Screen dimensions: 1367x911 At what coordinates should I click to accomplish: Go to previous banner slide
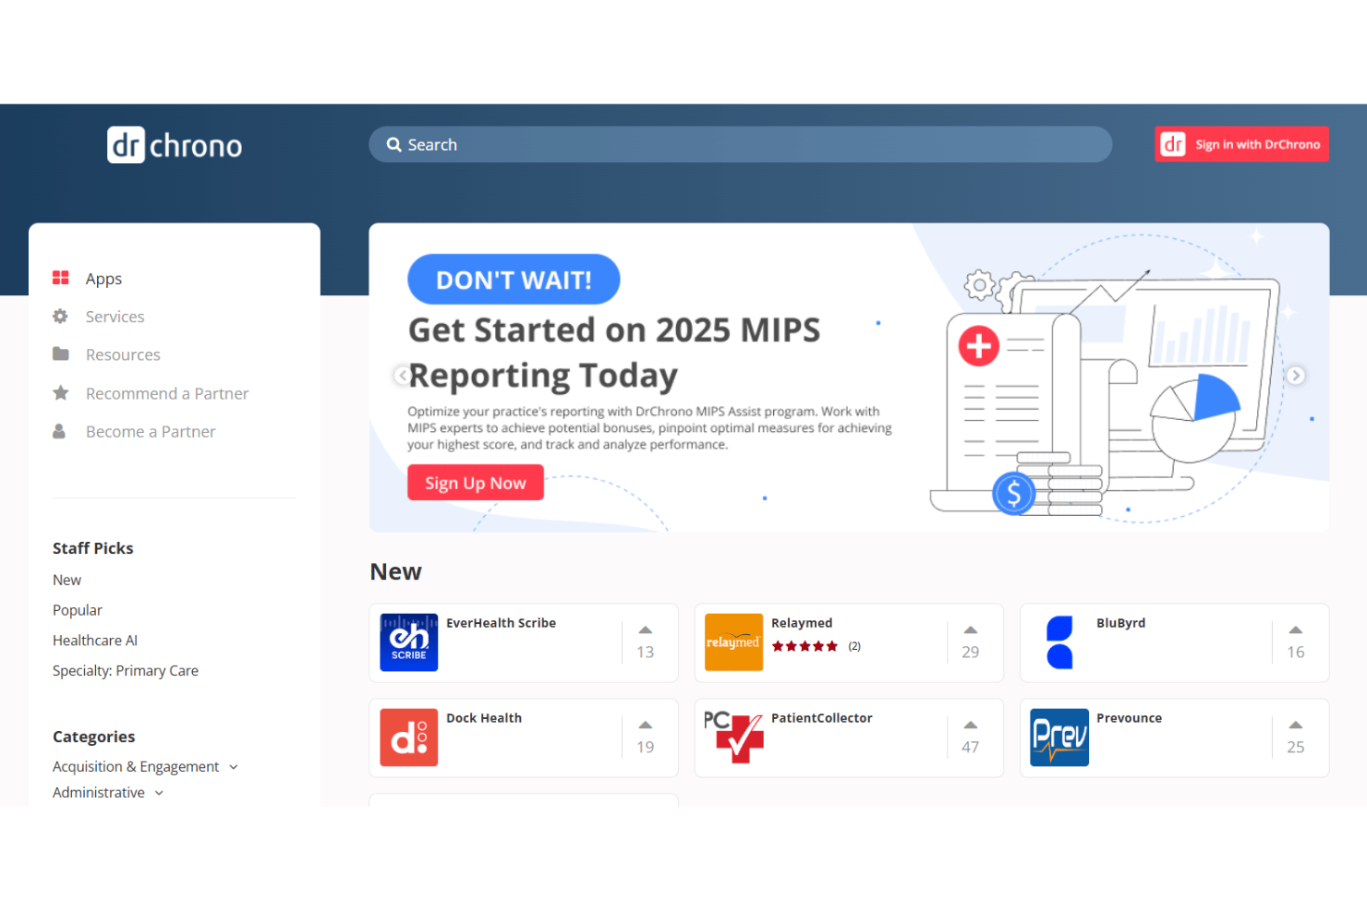pyautogui.click(x=402, y=376)
